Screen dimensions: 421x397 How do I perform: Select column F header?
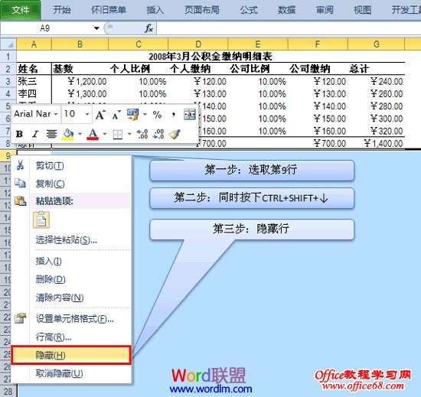click(318, 44)
